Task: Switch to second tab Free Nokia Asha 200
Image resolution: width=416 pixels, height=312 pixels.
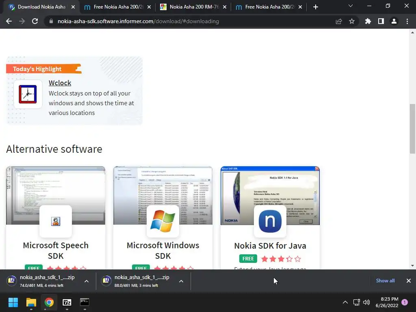Action: pos(117,7)
